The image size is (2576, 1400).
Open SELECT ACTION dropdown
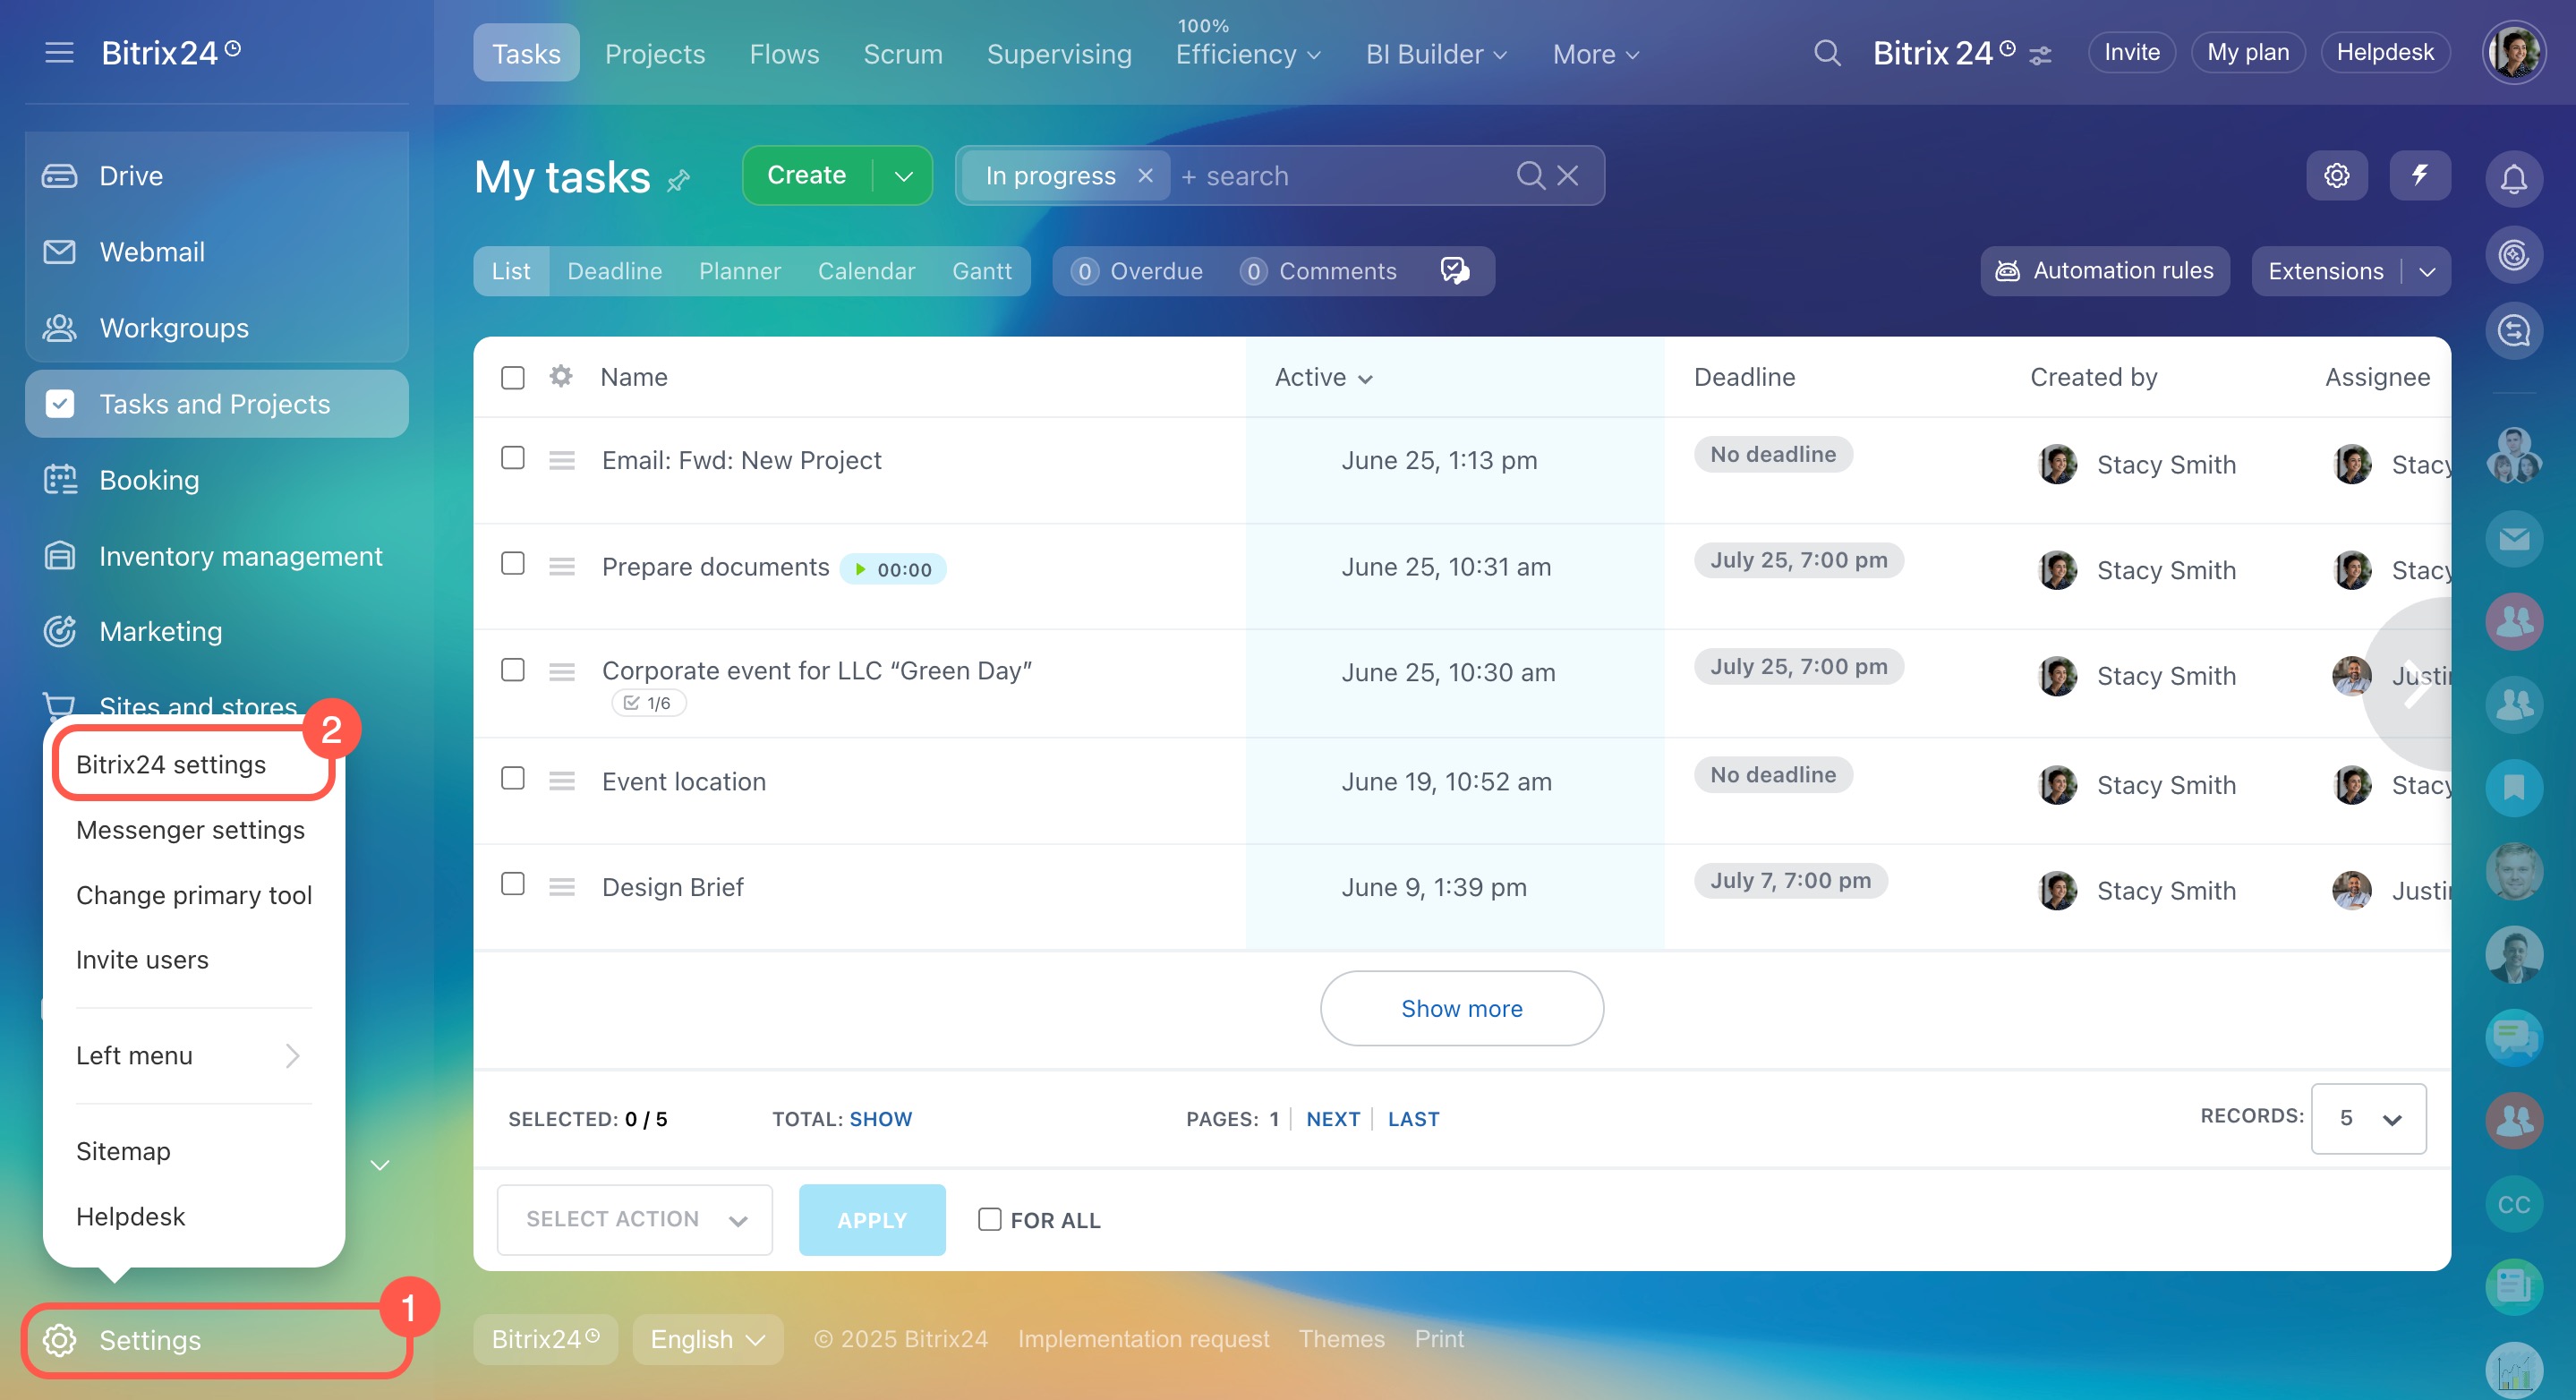(635, 1219)
